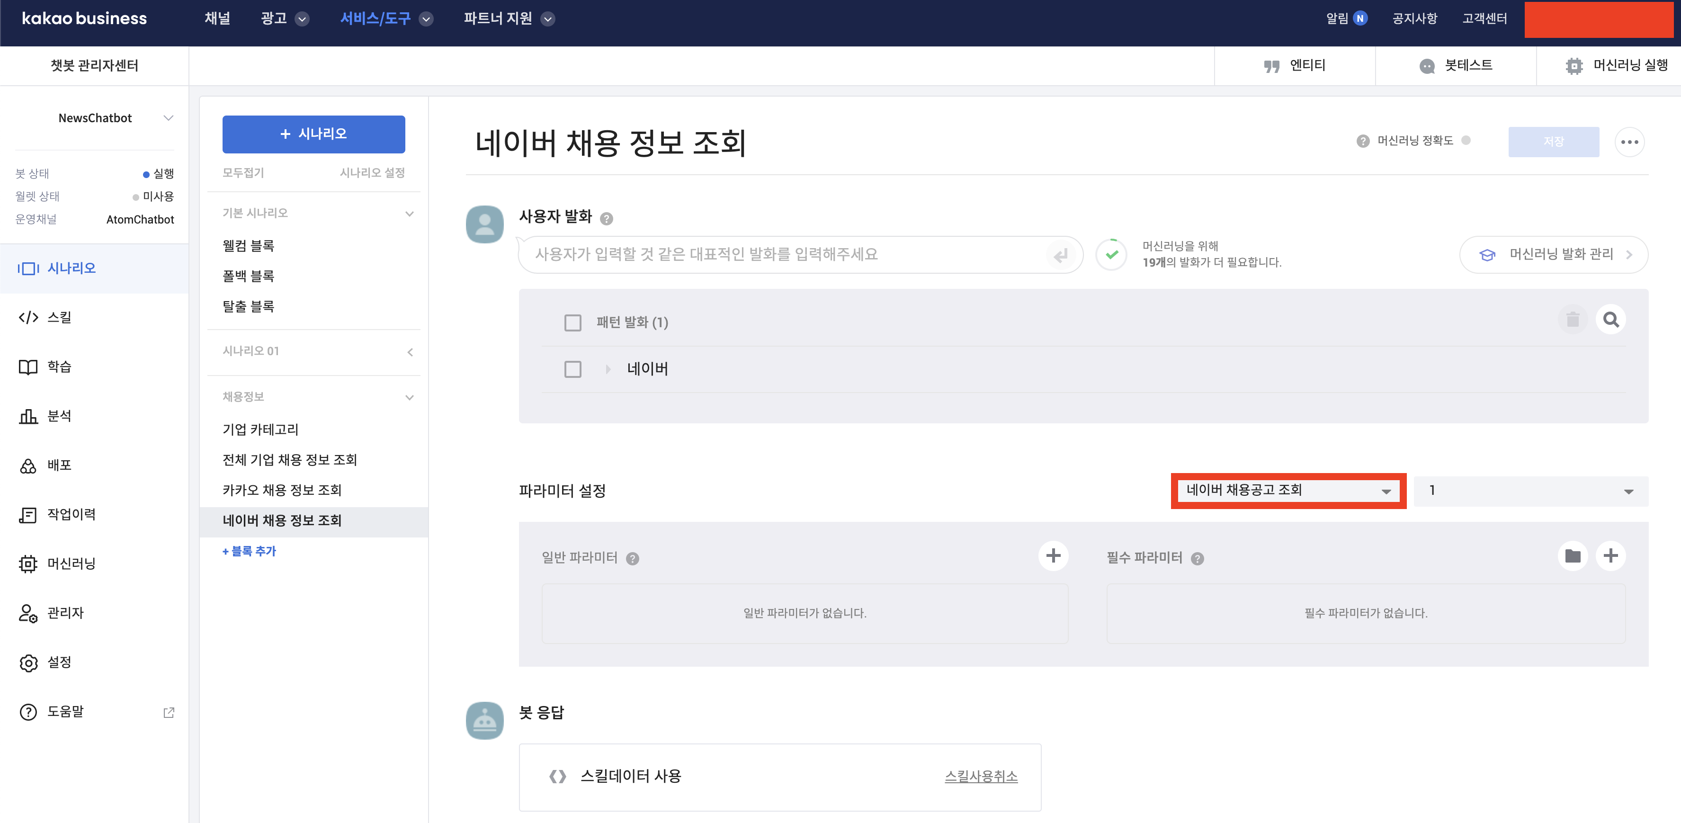Expand the 네이버 utterance row arrow
1681x823 pixels.
tap(608, 369)
